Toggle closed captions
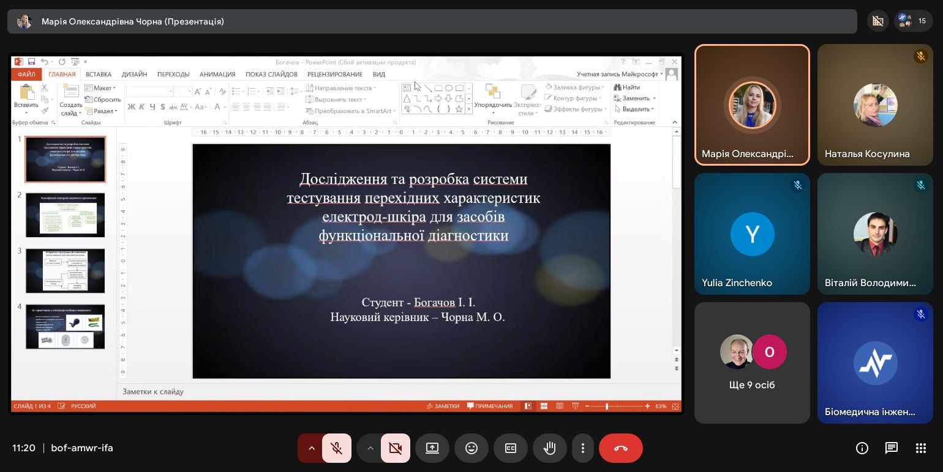This screenshot has height=472, width=943. point(511,448)
